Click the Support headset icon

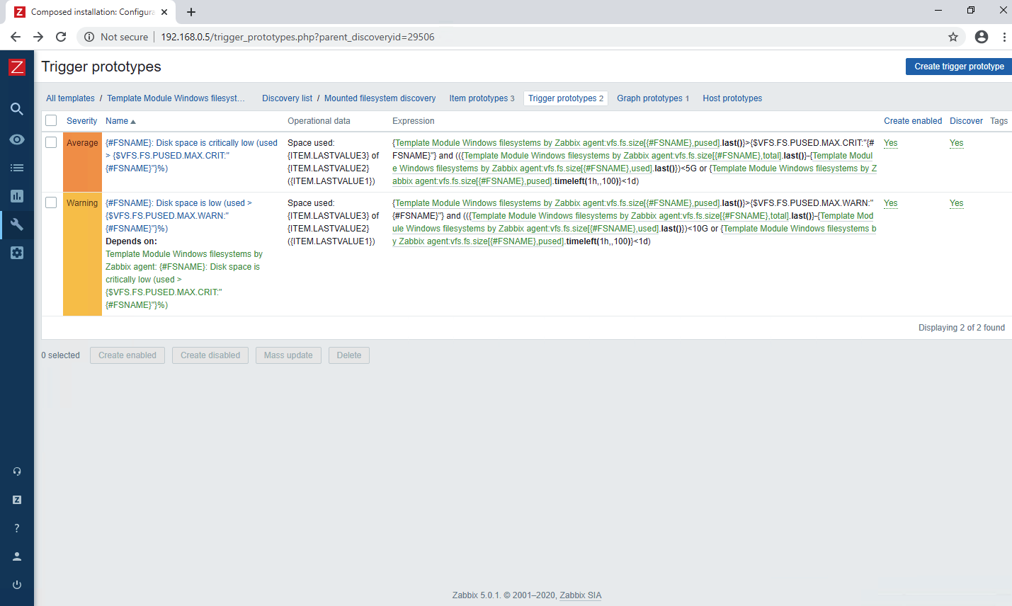[17, 471]
